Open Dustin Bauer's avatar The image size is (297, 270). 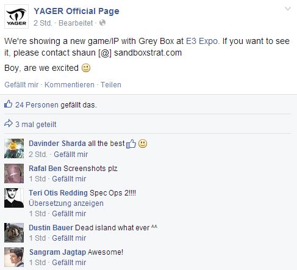(x=14, y=233)
